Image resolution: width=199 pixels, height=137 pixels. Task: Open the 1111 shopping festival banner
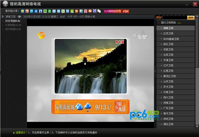click(112, 11)
